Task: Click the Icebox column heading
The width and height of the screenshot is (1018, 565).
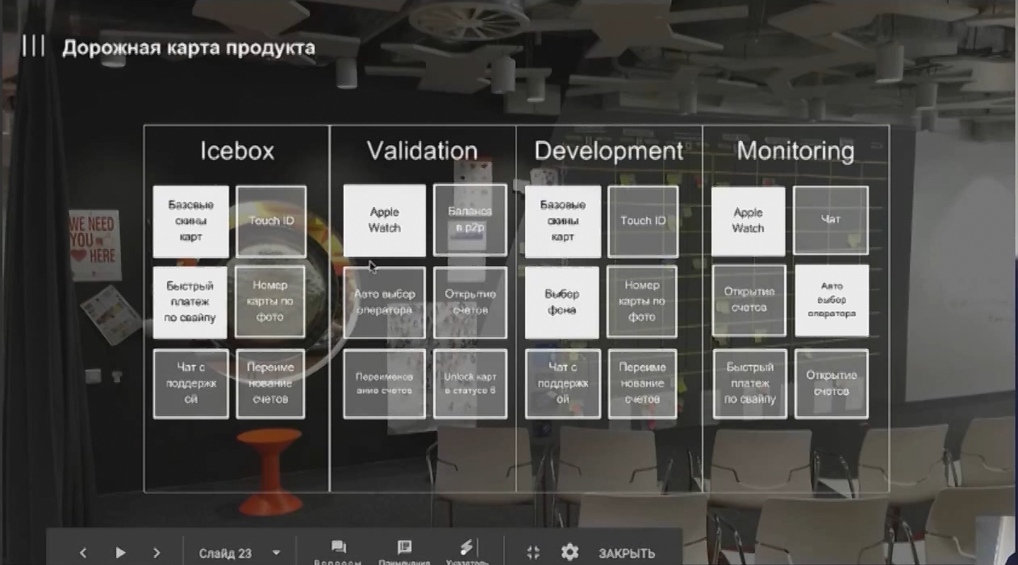Action: pos(237,151)
